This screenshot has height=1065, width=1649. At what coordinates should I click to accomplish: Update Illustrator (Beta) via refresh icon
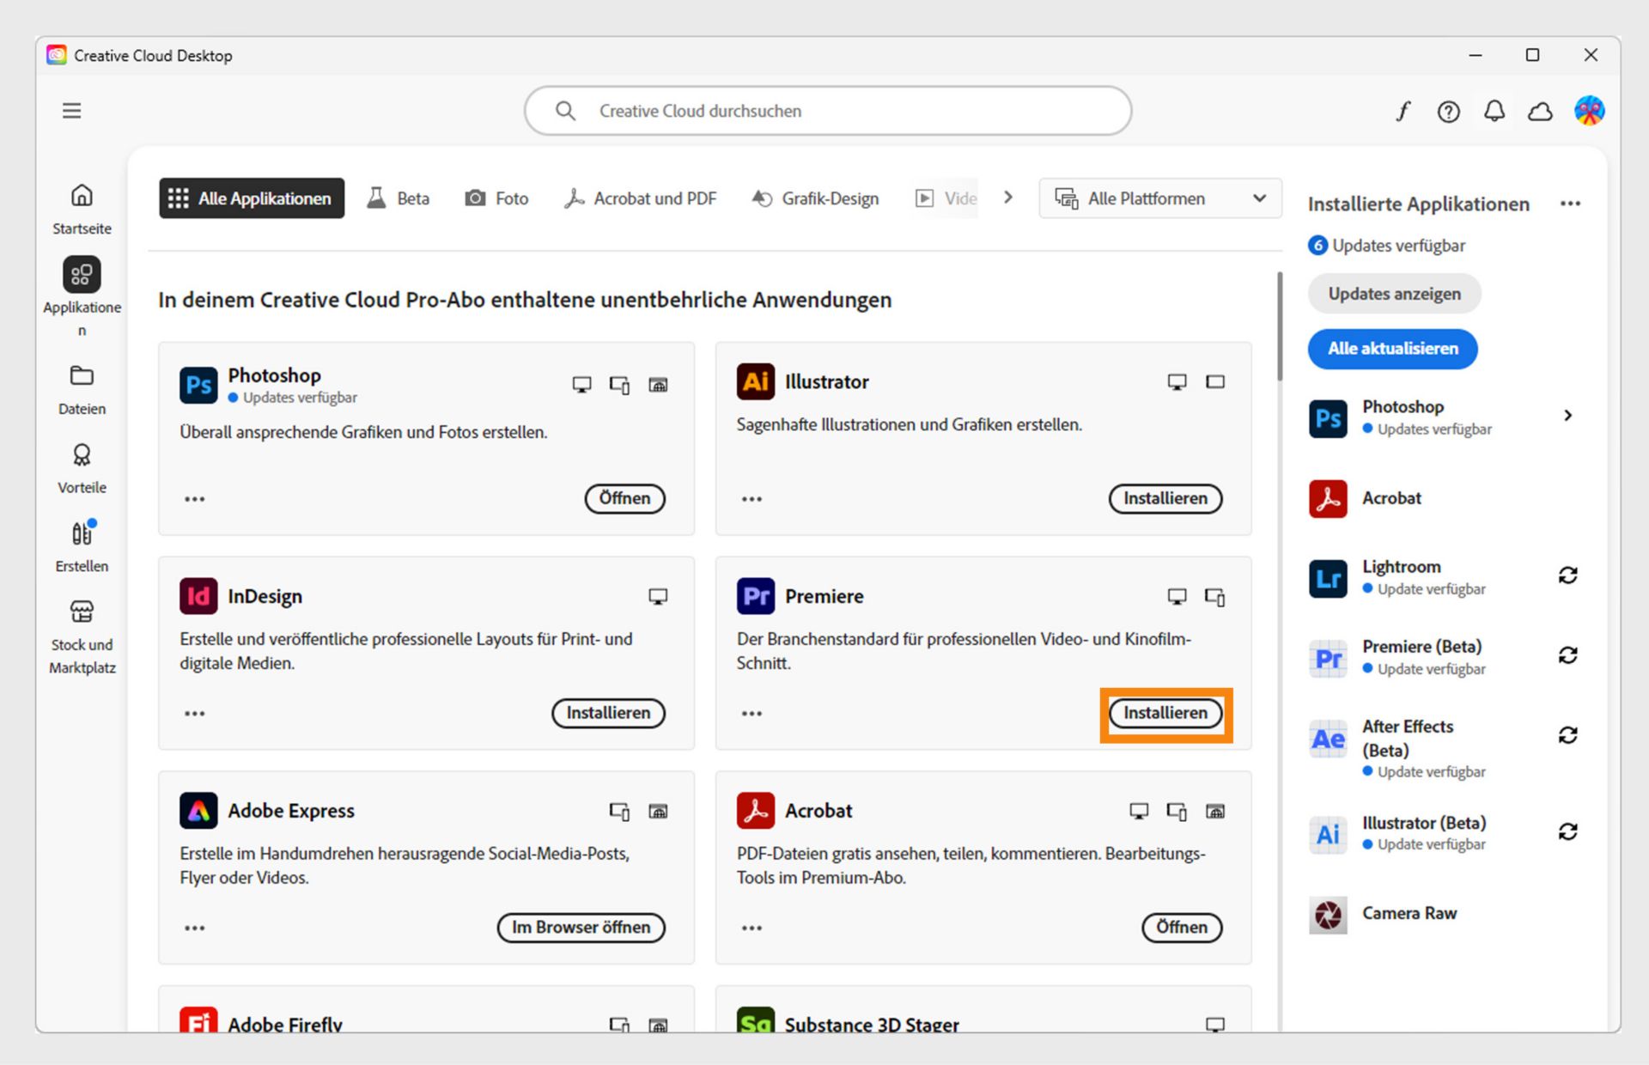pyautogui.click(x=1568, y=831)
